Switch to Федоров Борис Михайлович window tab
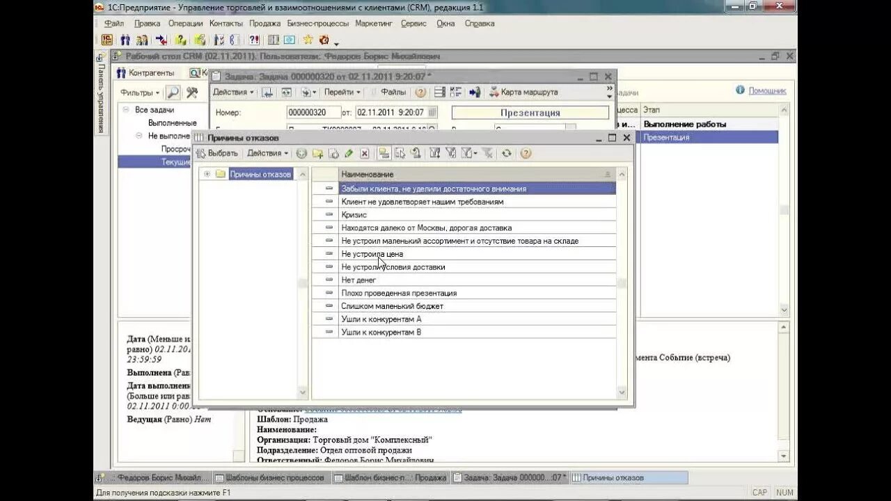This screenshot has height=501, width=891. (x=152, y=478)
